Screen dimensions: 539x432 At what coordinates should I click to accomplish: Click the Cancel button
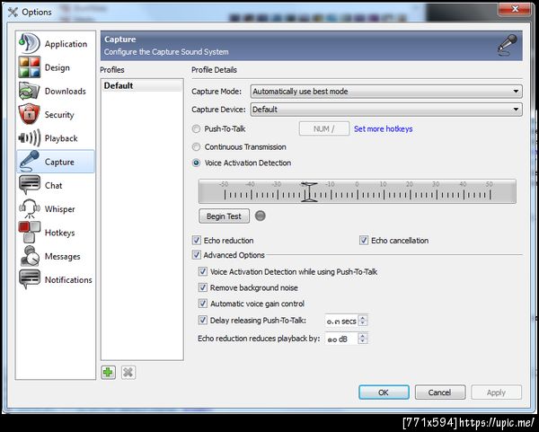coord(440,392)
